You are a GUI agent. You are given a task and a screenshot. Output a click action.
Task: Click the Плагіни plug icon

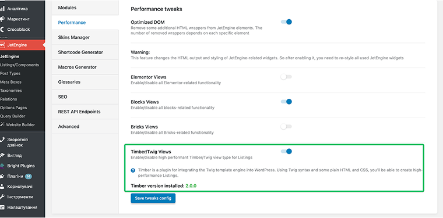click(2, 176)
